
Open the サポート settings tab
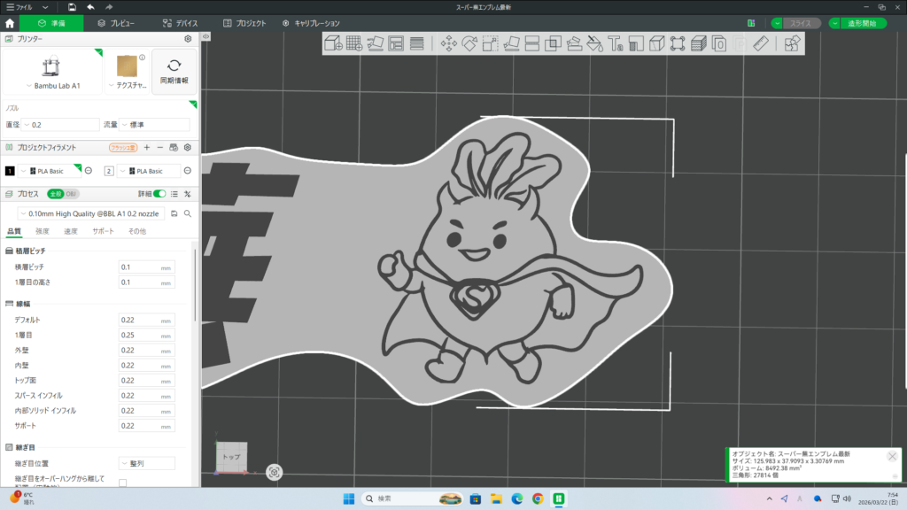[104, 231]
